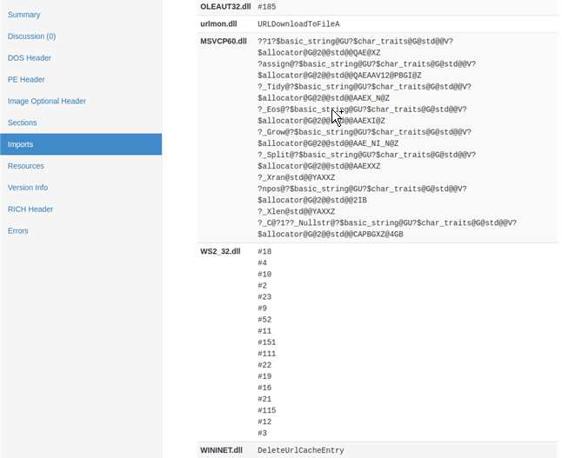The width and height of the screenshot is (562, 458).
Task: Click WS2_32 ordinal #151
Action: (267, 342)
